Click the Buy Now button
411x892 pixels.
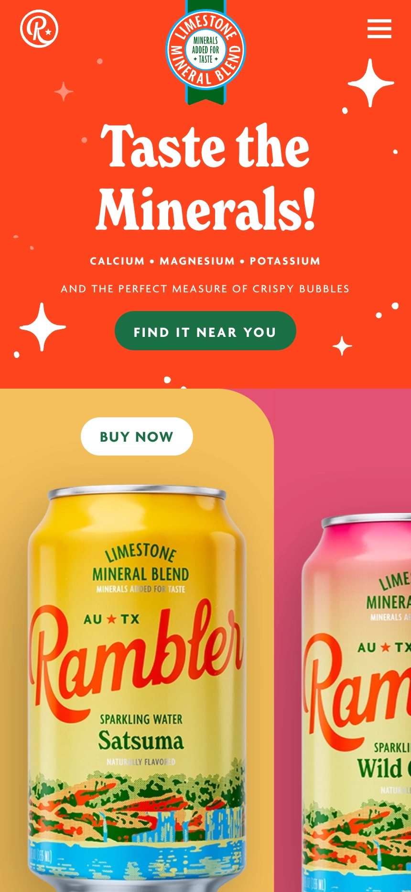pos(137,436)
